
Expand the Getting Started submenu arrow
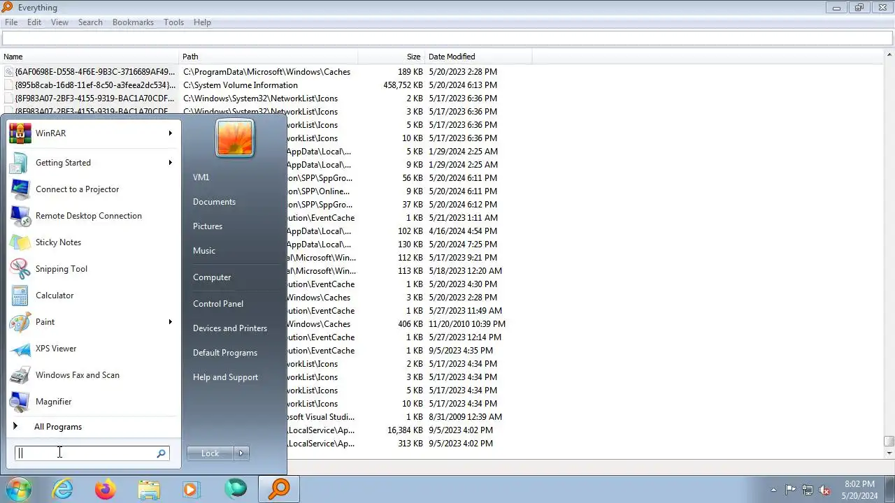(x=170, y=163)
